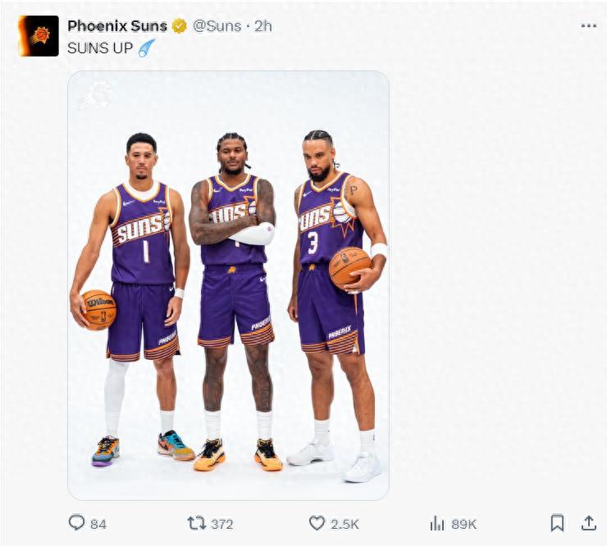The height and width of the screenshot is (546, 607).
Task: Click the reply speech bubble icon
Action: [76, 523]
